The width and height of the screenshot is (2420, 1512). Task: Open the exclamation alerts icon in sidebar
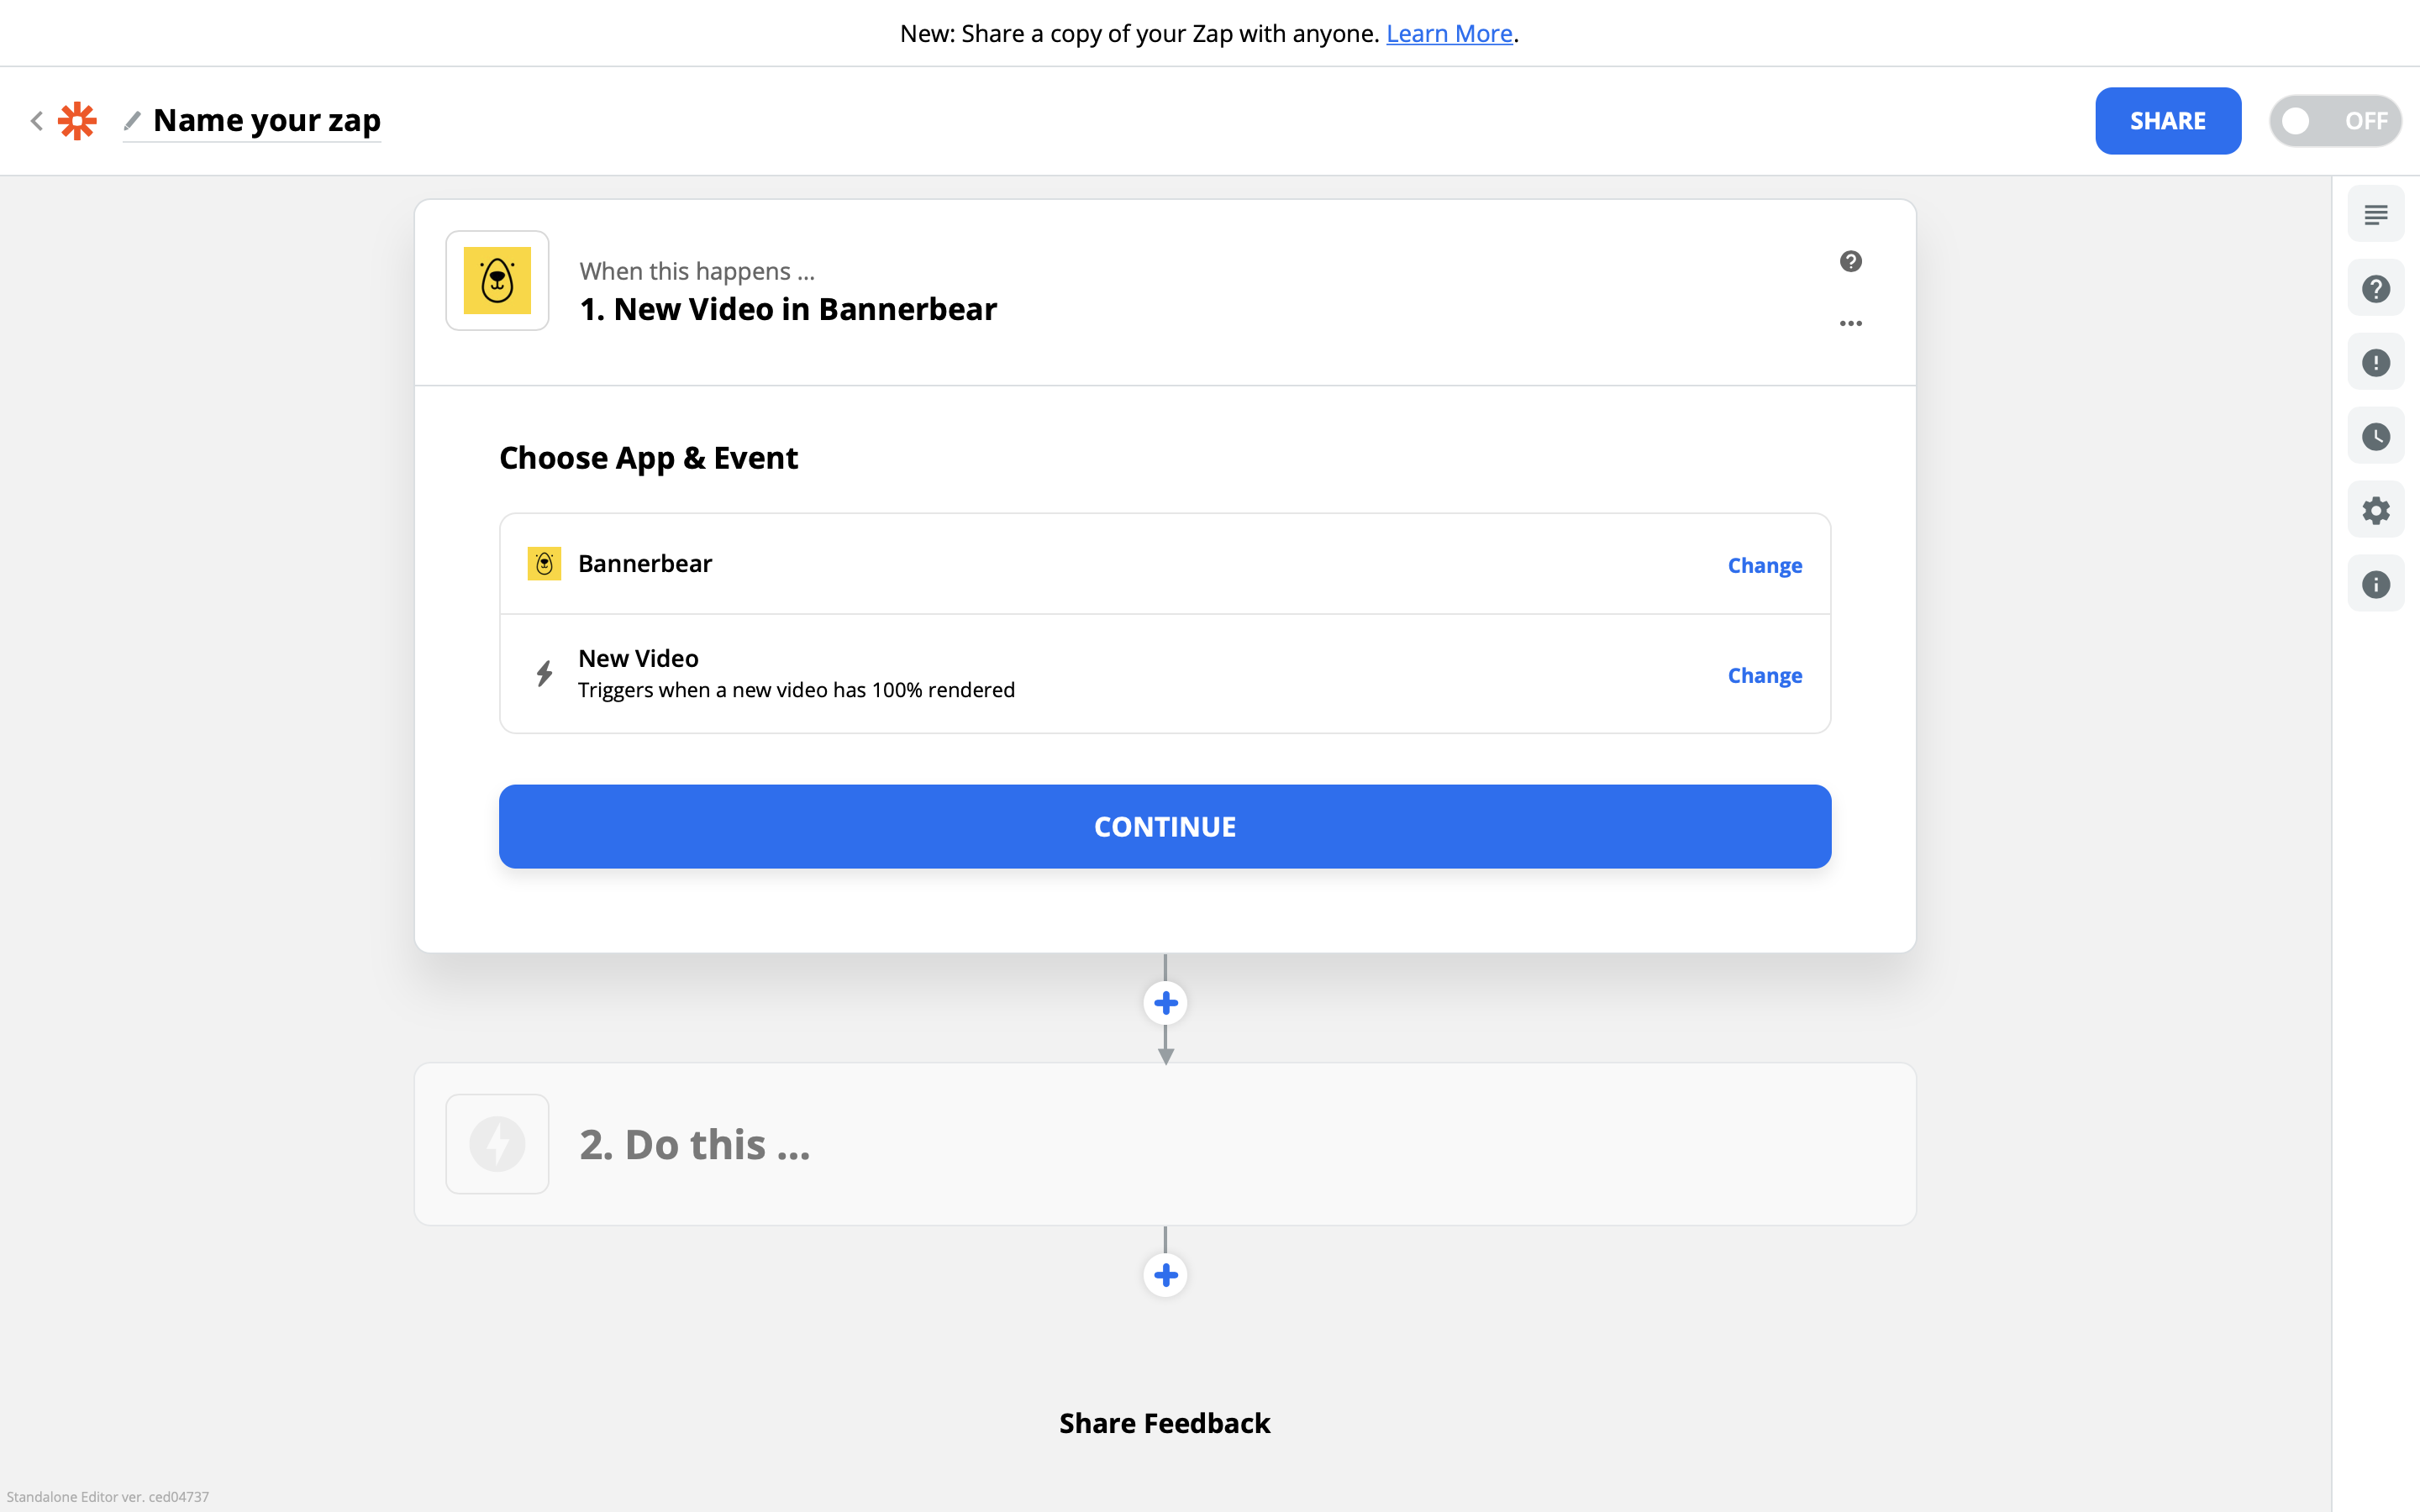click(x=2375, y=362)
